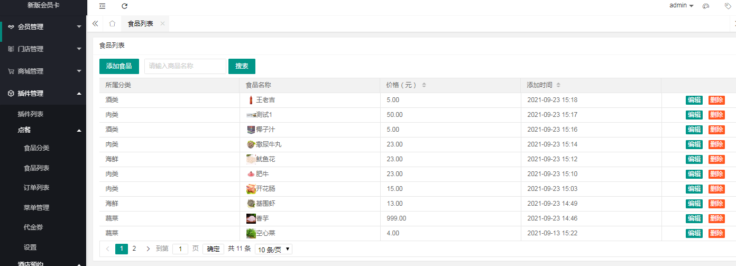
Task: Click the 搜索 button
Action: [242, 66]
